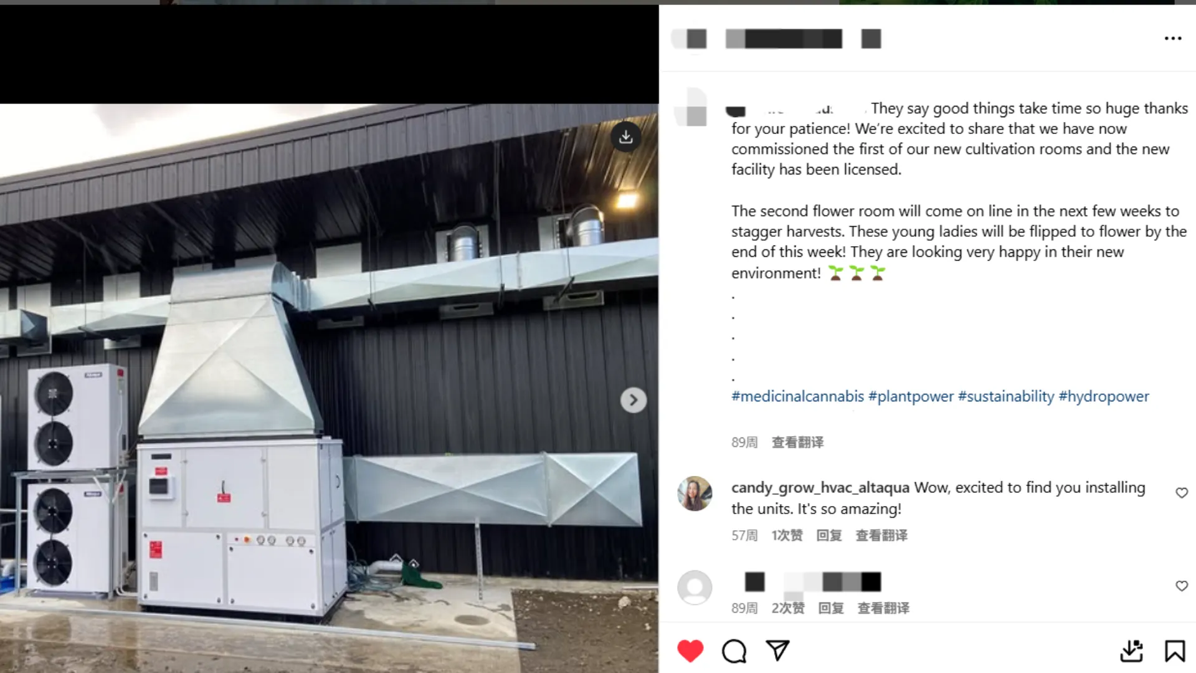Screen dimensions: 1196x673
Task: Open the #sustainability hashtag link
Action: pyautogui.click(x=1006, y=396)
